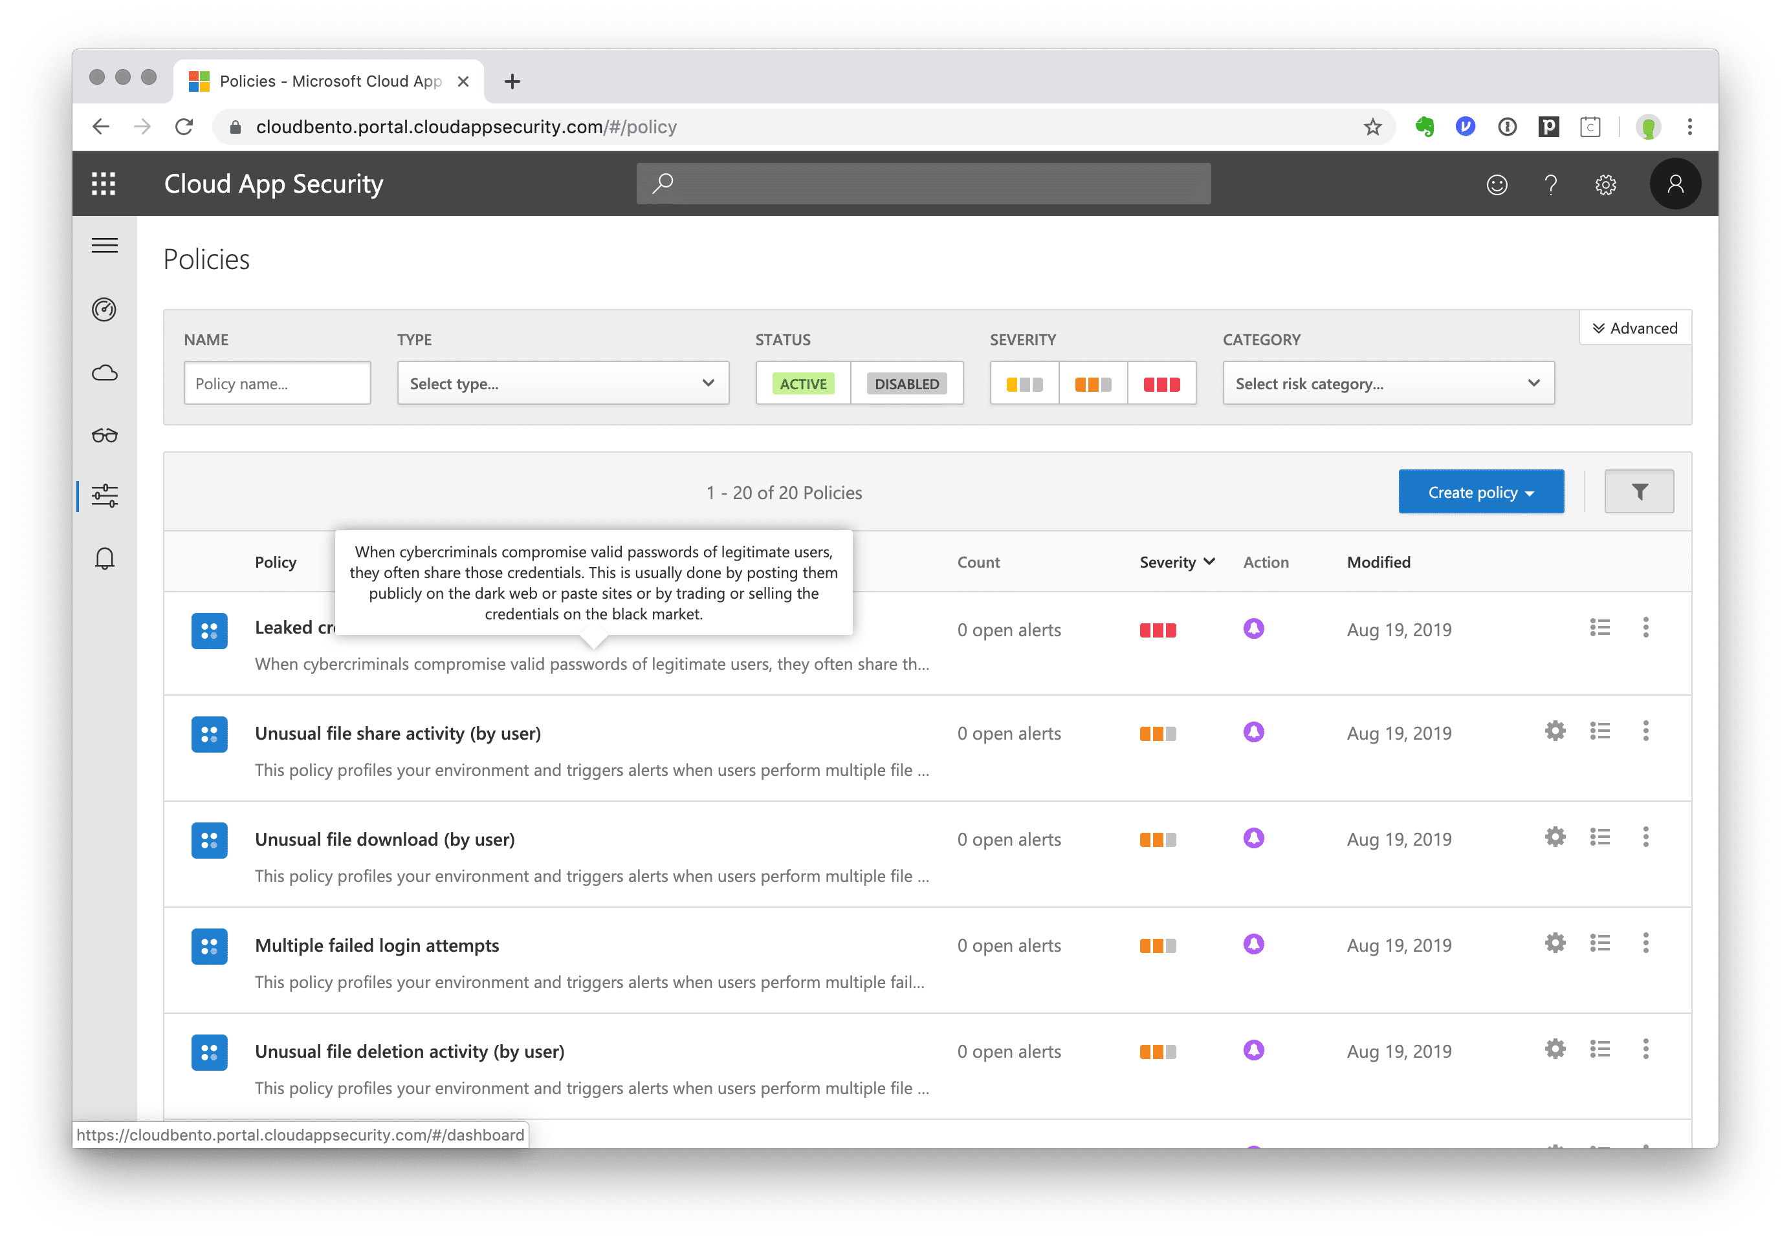Open settings gear for Unusual file download
1791x1244 pixels.
pyautogui.click(x=1555, y=837)
